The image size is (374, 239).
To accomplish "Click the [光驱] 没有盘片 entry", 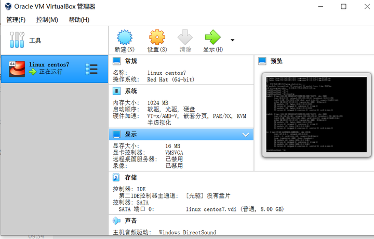I will pyautogui.click(x=208, y=196).
